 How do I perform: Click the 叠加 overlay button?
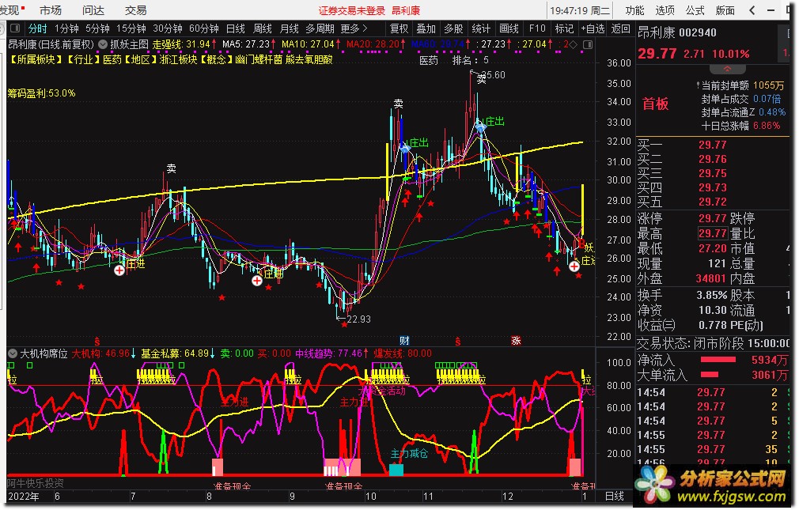pos(426,28)
